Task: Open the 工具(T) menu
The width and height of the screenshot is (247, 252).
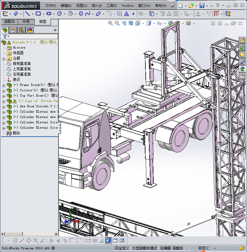Action: [x=111, y=6]
